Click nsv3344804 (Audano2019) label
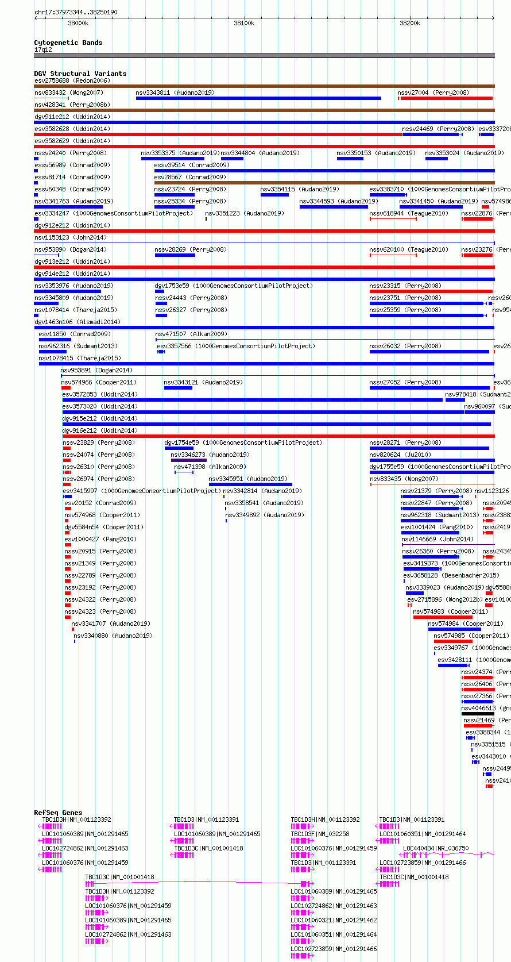Viewport: 511px width, 962px height. coord(260,153)
